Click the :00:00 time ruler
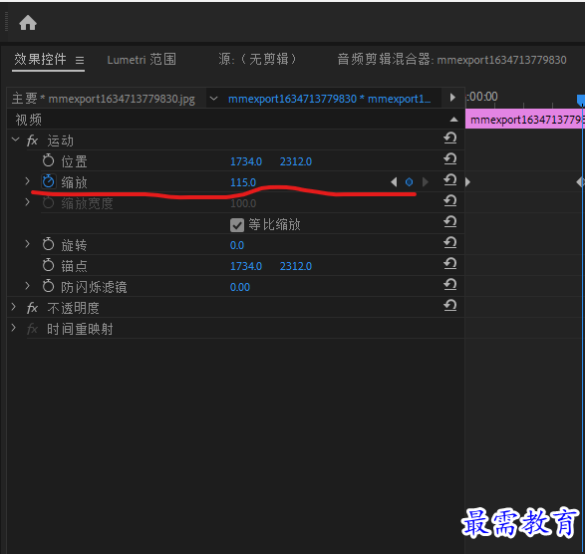The height and width of the screenshot is (554, 585). (x=482, y=97)
